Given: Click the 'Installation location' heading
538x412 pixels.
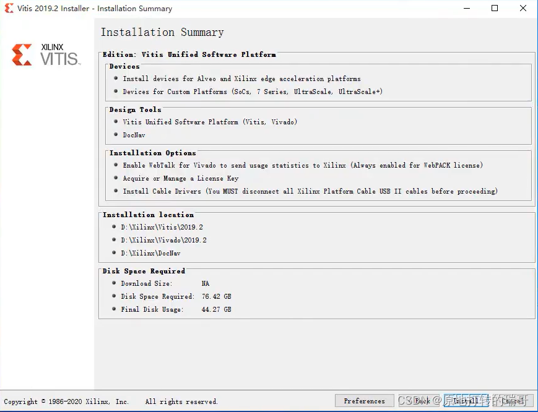Looking at the screenshot, I should [x=148, y=215].
